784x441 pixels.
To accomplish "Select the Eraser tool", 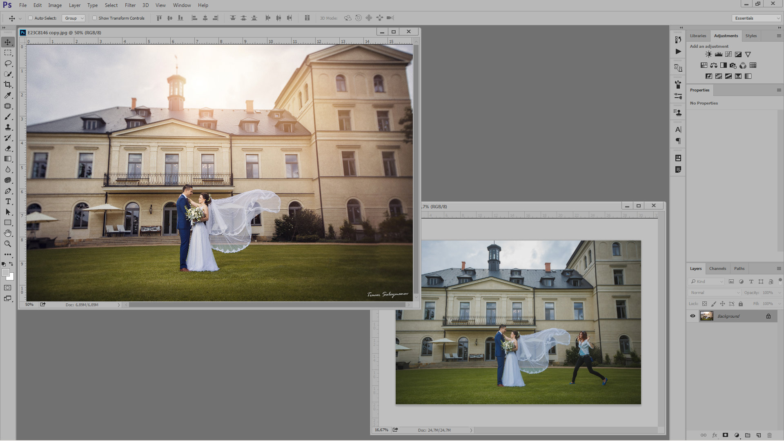I will coord(8,148).
